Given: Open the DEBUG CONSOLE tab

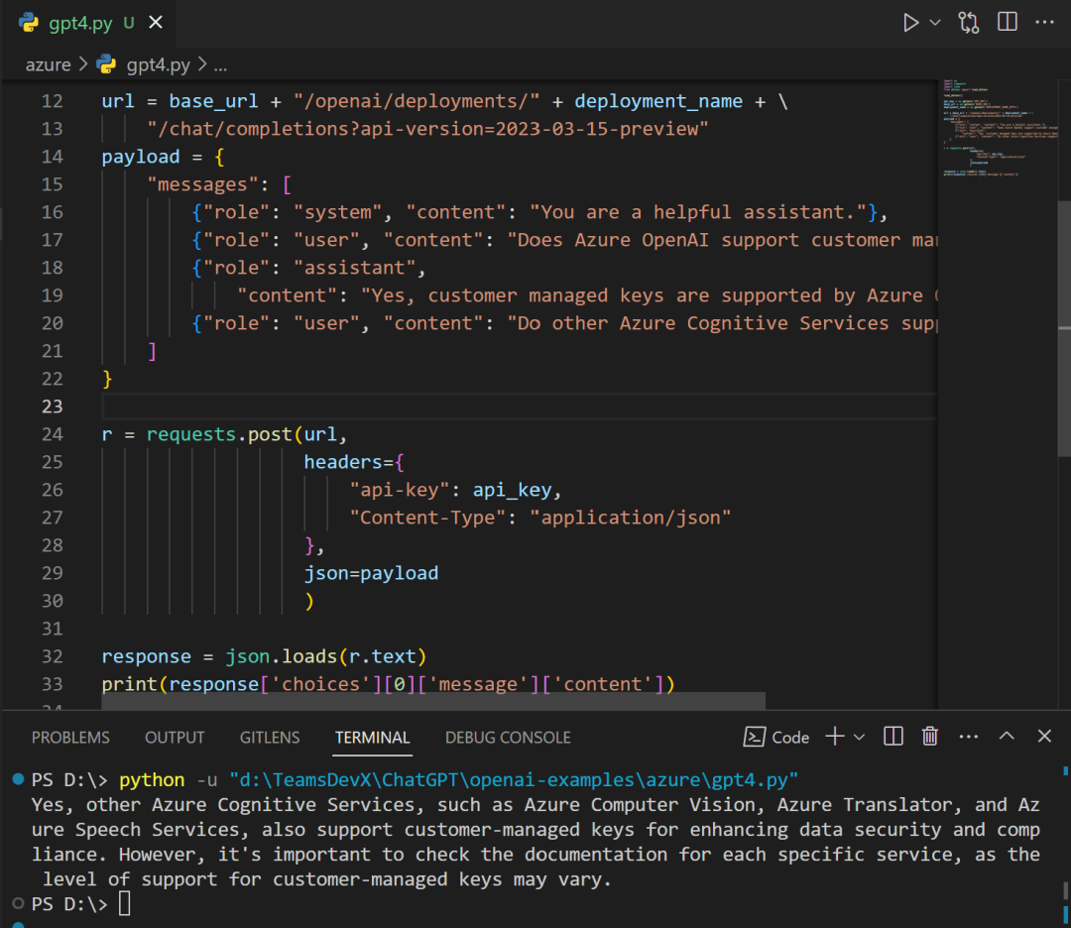Looking at the screenshot, I should pos(508,738).
